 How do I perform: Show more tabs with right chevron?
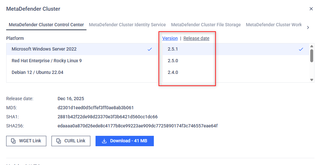click(308, 27)
